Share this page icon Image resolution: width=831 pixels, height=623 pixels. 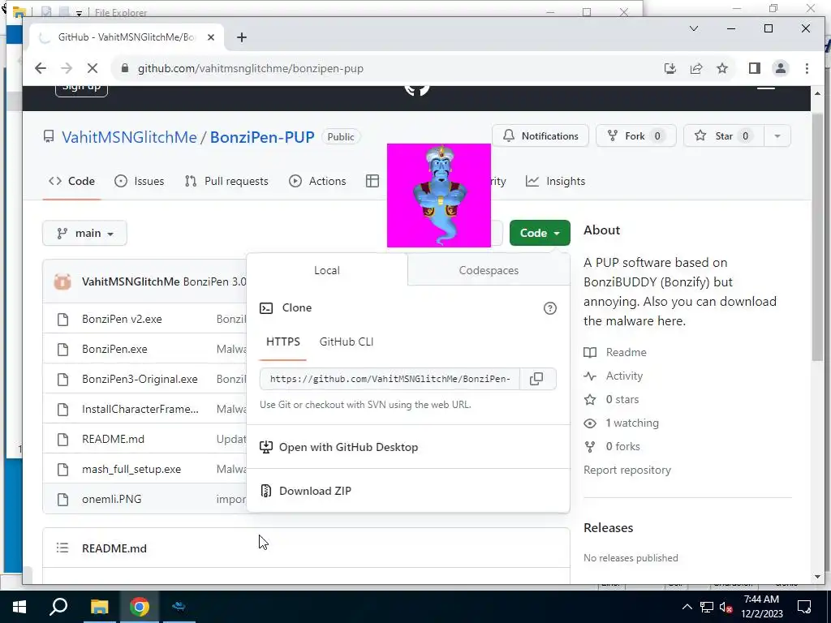[695, 68]
